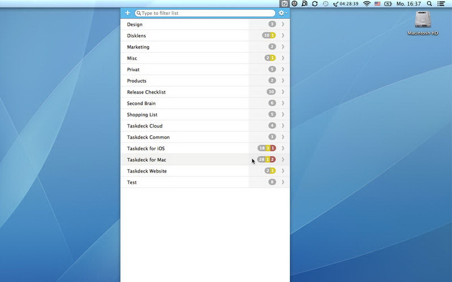Viewport: 452px width, 282px height.
Task: Select the Shopping List row
Action: point(186,114)
